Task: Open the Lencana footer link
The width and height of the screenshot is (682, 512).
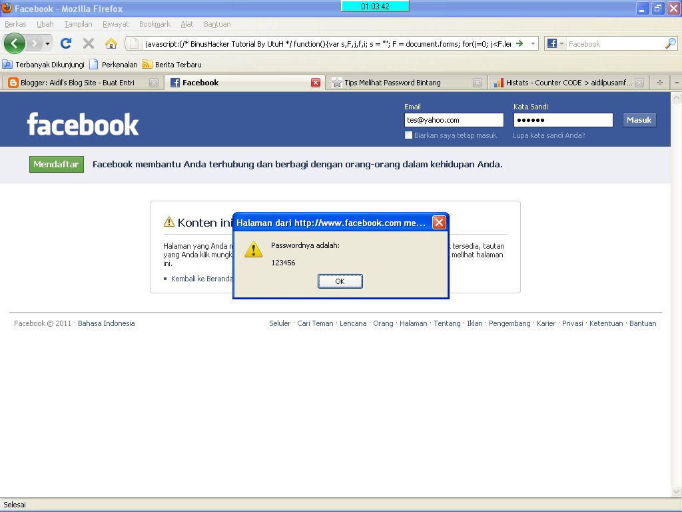Action: click(353, 323)
